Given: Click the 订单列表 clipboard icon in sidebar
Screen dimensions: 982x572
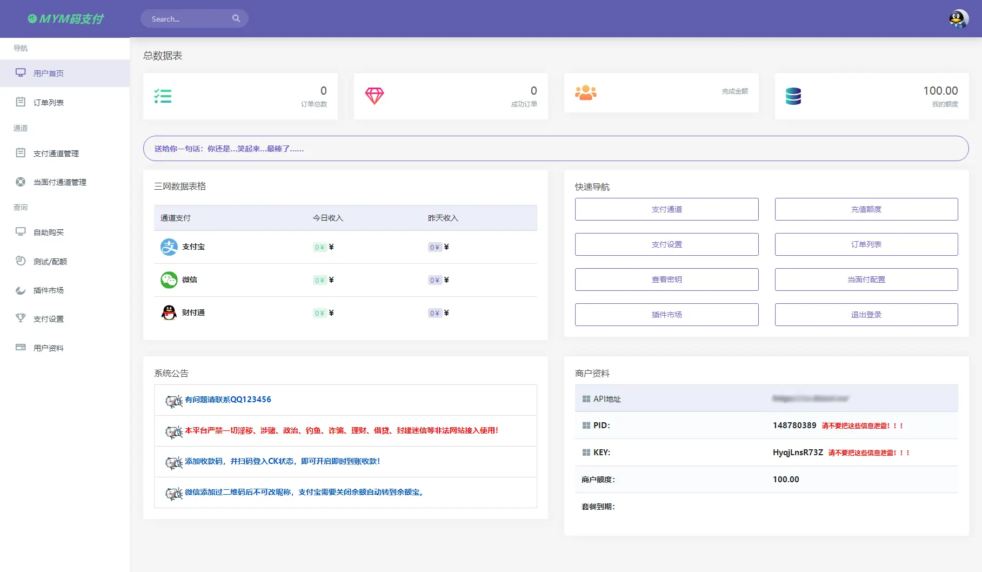Looking at the screenshot, I should [21, 102].
